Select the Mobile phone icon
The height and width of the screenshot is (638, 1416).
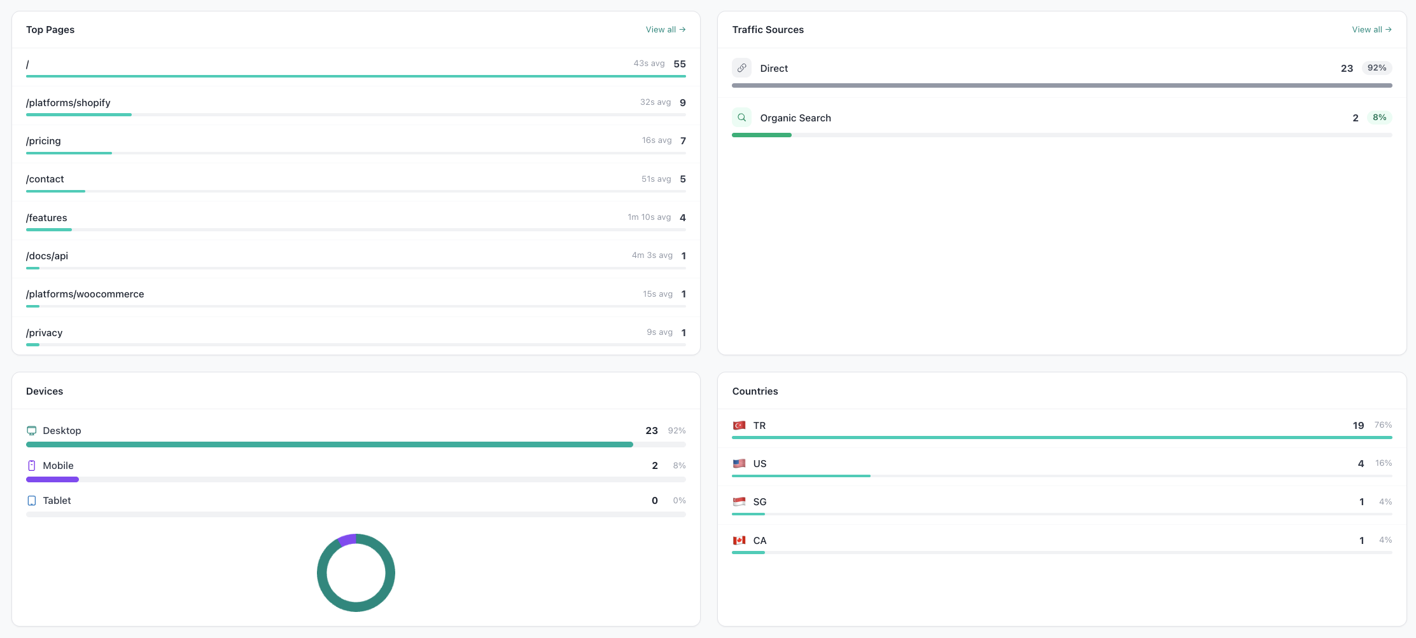tap(32, 465)
